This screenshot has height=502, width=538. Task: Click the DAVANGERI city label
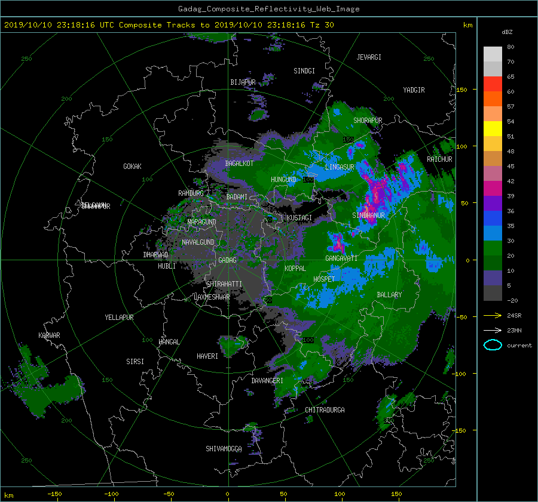[267, 381]
